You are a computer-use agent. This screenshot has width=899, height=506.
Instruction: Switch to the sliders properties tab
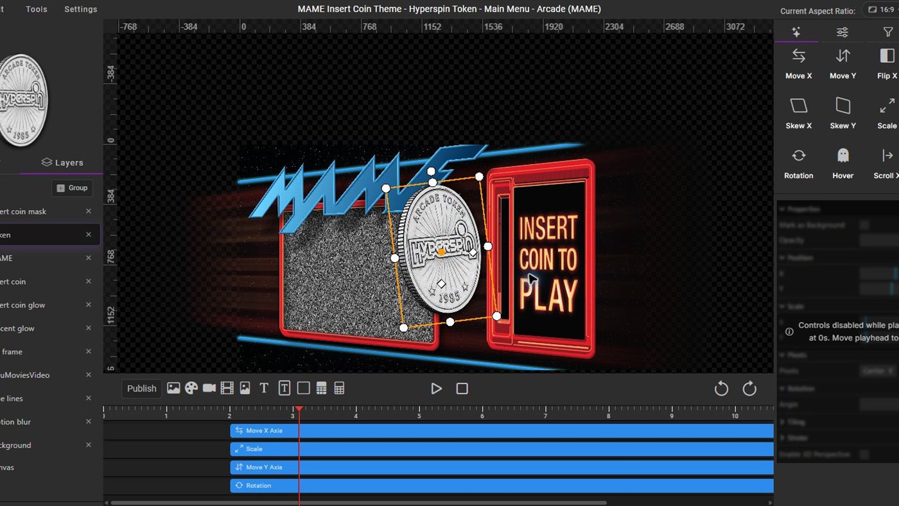(x=842, y=32)
